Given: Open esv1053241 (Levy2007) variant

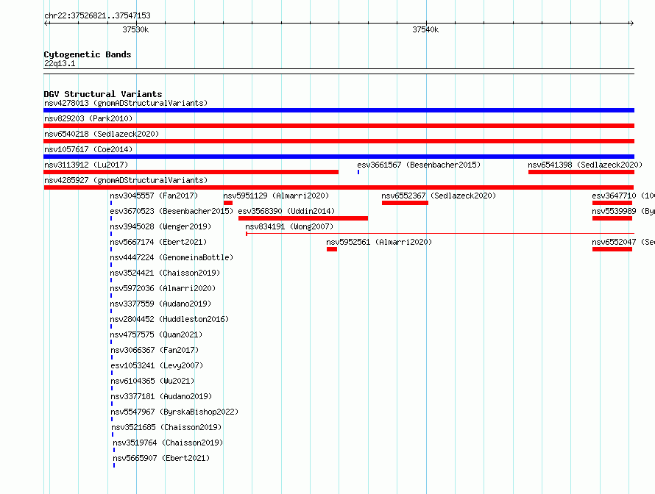Looking at the screenshot, I should coord(157,365).
